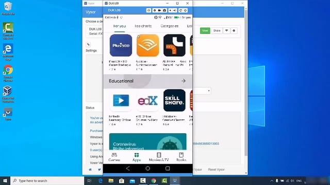Raise device volume with the volume-up icon
Image resolution: width=330 pixels, height=185 pixels.
pyautogui.click(x=175, y=10)
